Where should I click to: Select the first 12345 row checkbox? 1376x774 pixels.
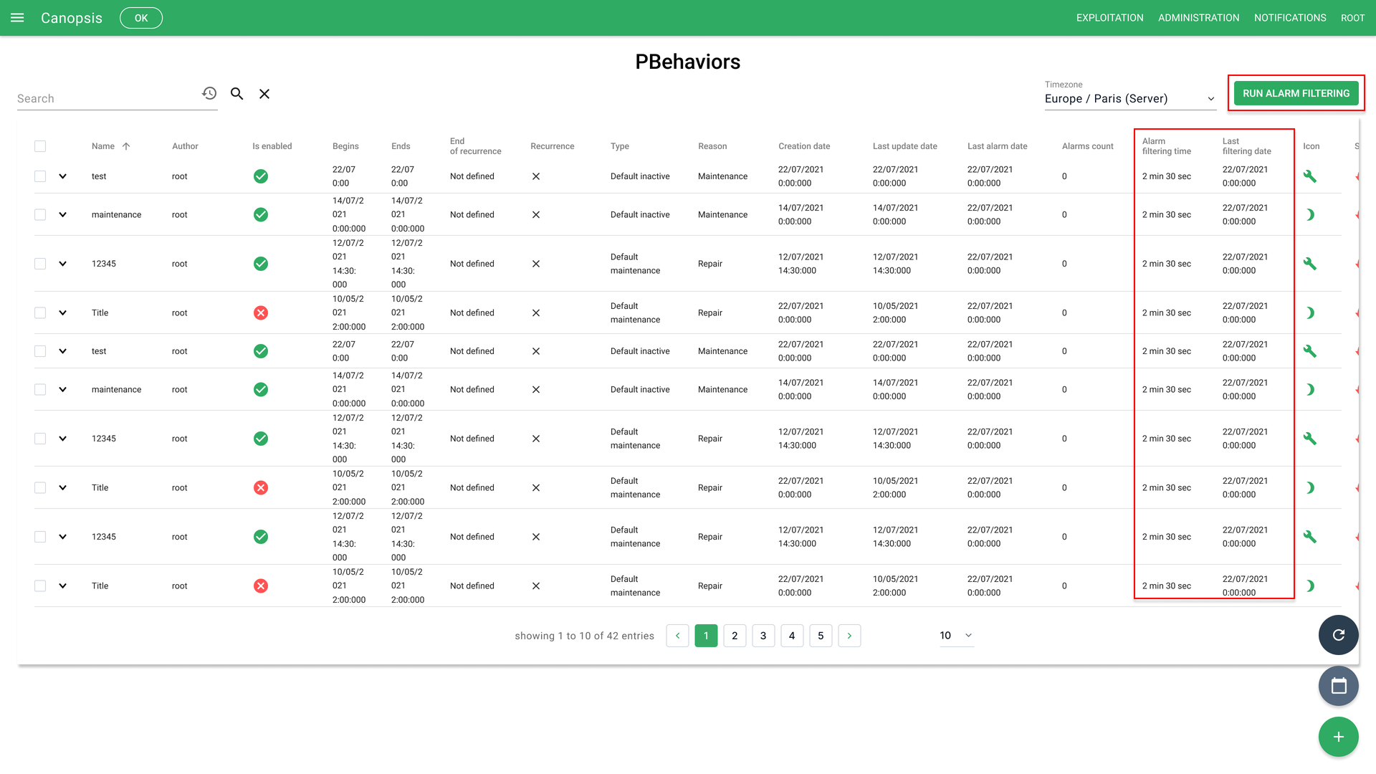click(x=40, y=264)
